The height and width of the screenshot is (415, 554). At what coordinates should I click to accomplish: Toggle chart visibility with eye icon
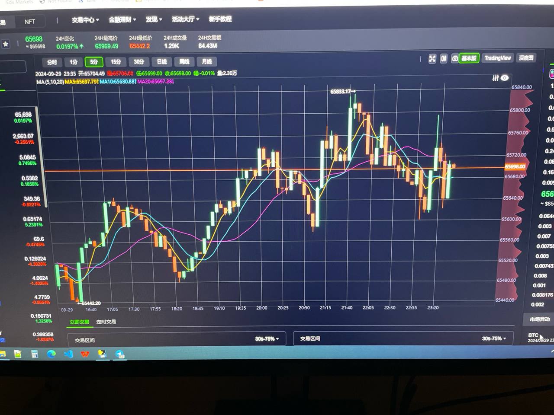point(505,78)
